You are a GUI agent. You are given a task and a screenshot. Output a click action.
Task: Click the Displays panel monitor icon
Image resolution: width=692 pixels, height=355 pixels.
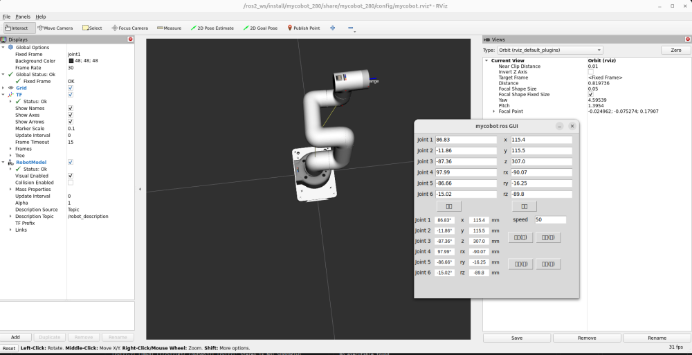tap(3, 39)
